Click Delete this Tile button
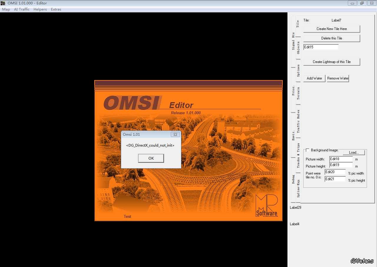This screenshot has height=267, width=377. pyautogui.click(x=332, y=38)
